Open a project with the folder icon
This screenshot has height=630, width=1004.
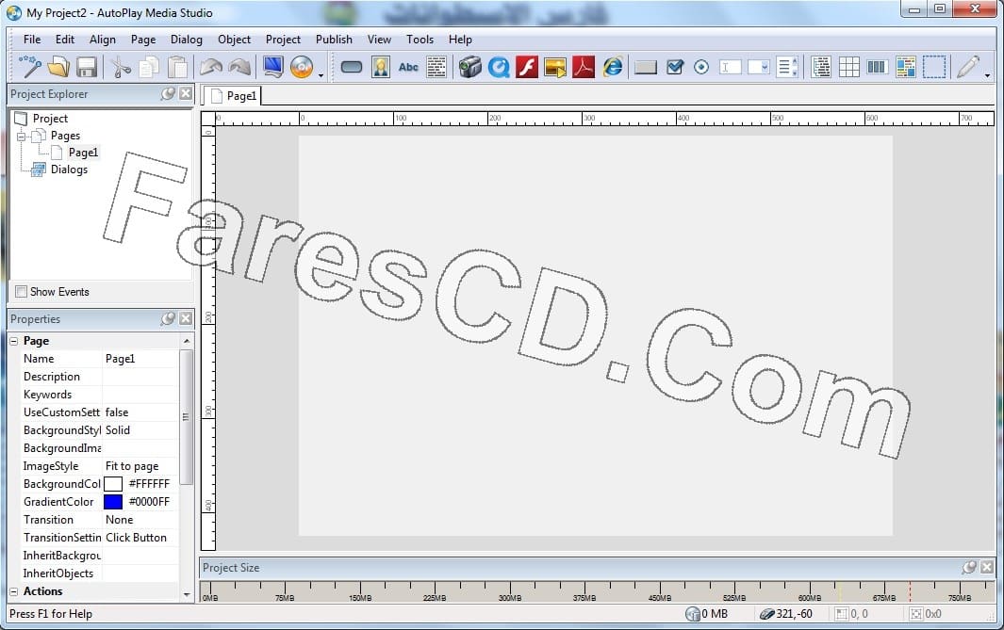[x=58, y=67]
